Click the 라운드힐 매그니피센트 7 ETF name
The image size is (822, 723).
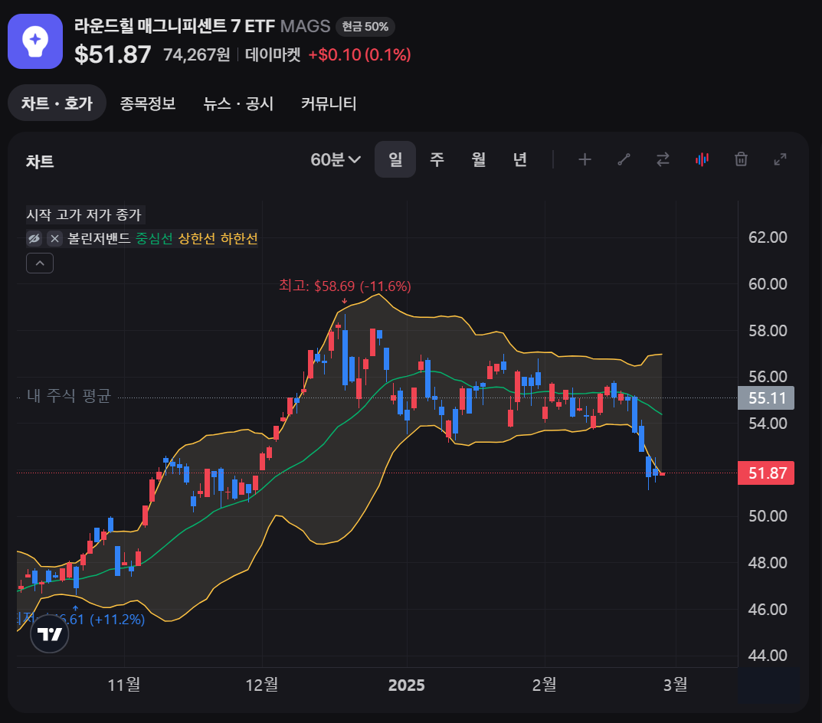(175, 26)
